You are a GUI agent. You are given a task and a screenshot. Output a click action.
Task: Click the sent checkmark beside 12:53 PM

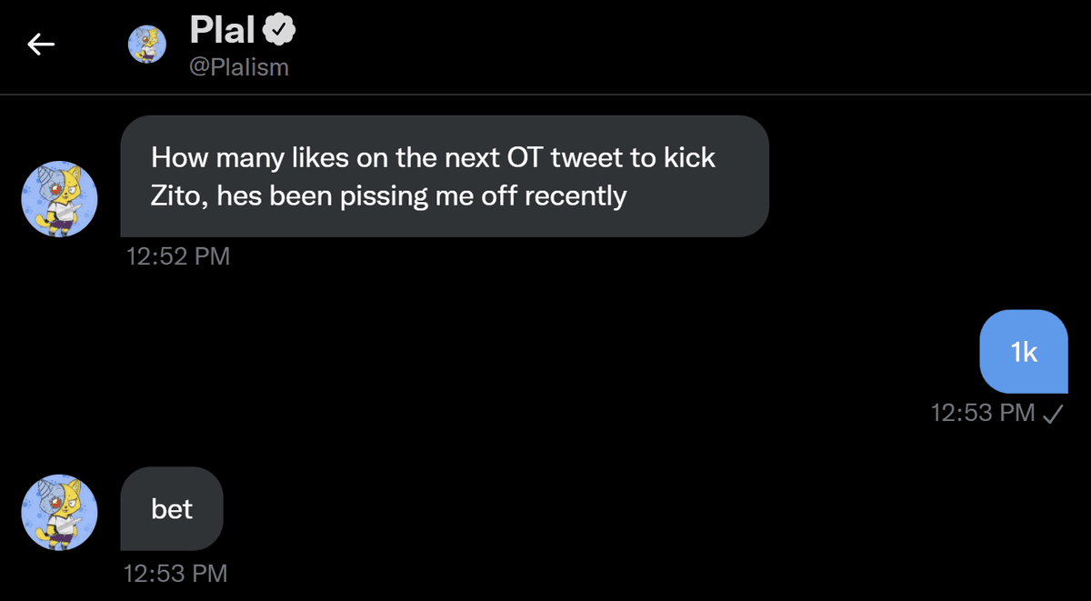click(x=1053, y=414)
